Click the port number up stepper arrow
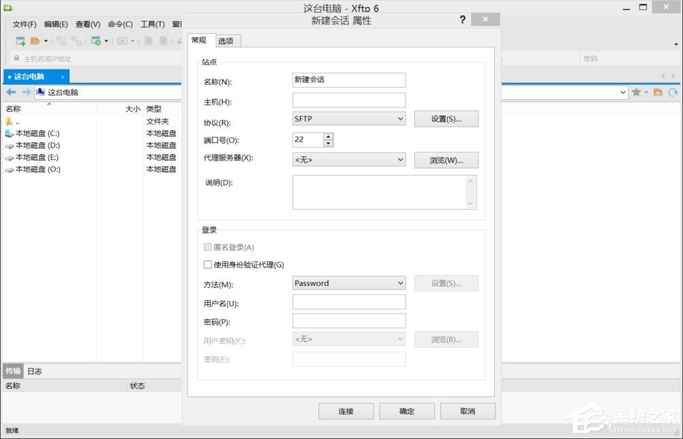The height and width of the screenshot is (439, 683). (328, 135)
